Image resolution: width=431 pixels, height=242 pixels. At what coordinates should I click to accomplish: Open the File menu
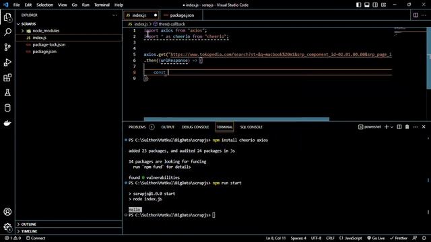pyautogui.click(x=16, y=5)
